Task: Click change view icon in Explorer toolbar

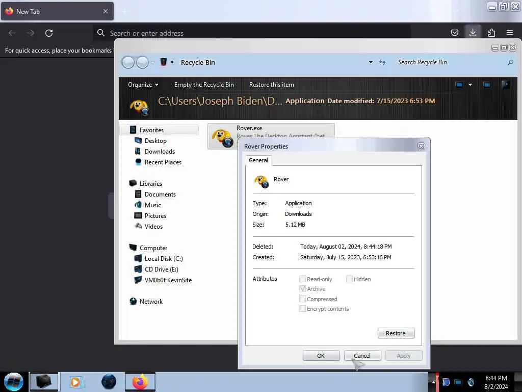Action: click(459, 85)
